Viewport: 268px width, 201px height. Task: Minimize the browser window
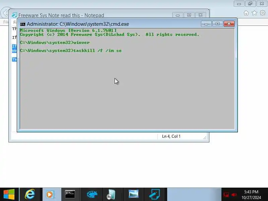(239, 4)
